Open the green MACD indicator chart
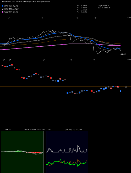The image size is (131, 173). point(22,152)
